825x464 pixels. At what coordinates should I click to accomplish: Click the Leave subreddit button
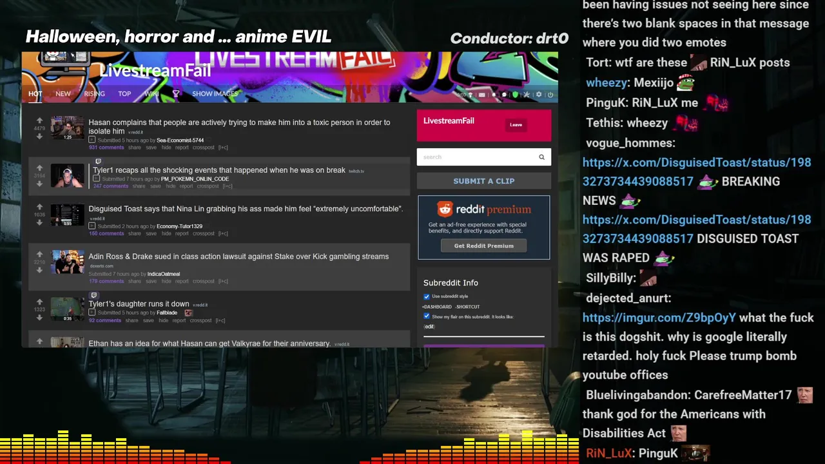click(516, 124)
